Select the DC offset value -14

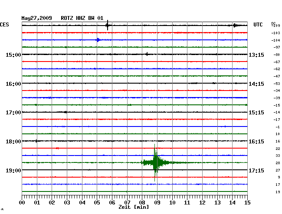pyautogui.click(x=277, y=112)
